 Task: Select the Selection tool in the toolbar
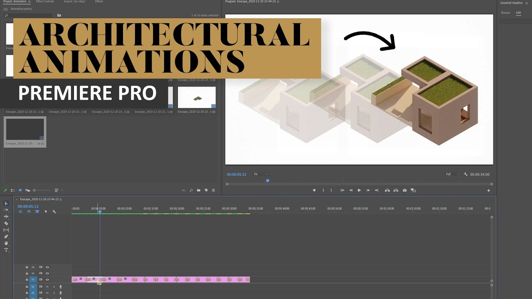pos(6,203)
